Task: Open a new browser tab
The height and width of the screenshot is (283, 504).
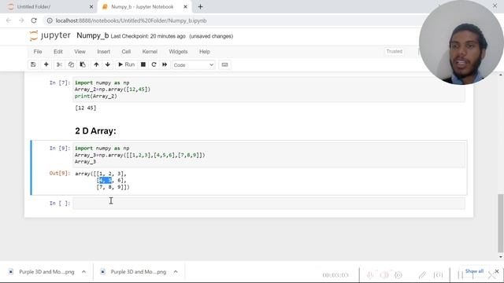Action: tap(200, 7)
